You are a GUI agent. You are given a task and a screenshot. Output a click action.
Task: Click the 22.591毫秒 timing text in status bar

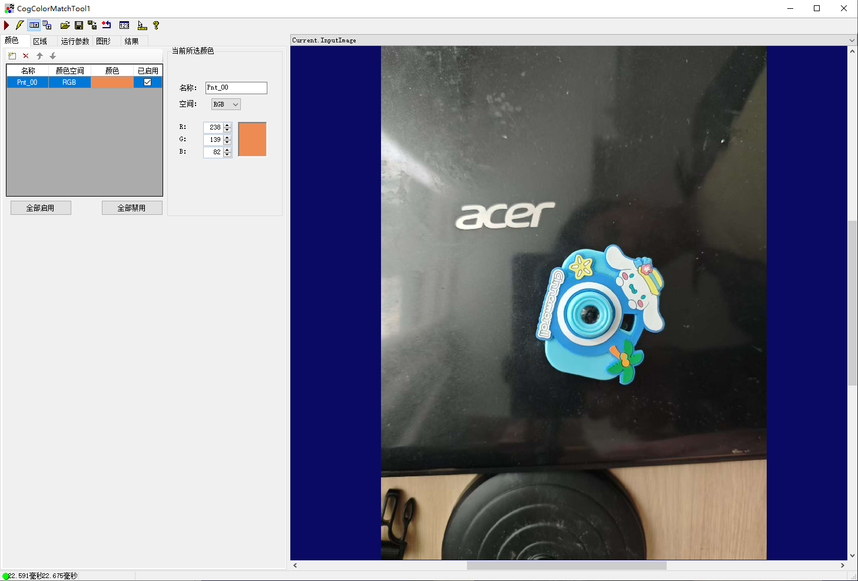(x=25, y=576)
